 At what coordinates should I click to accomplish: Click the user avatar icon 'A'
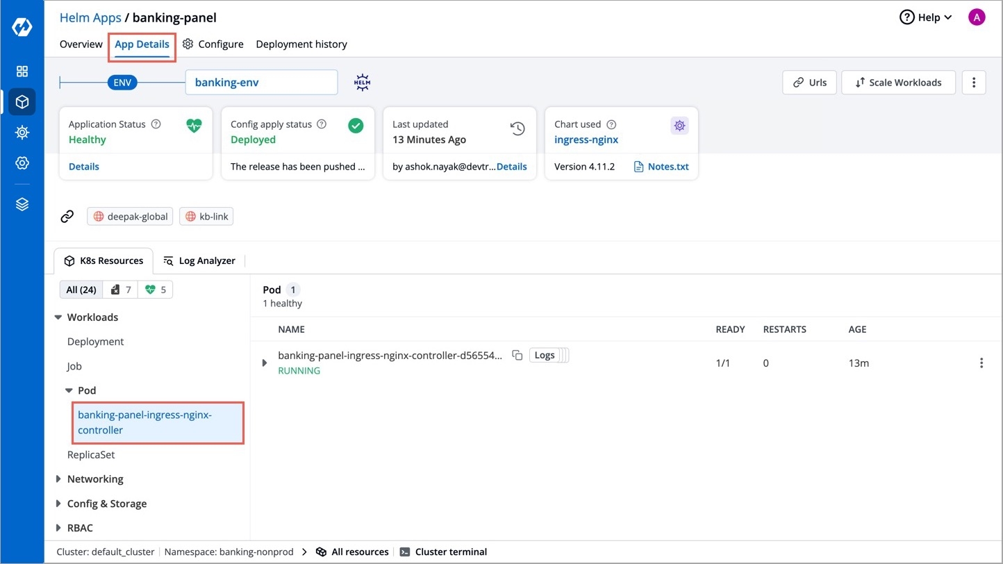pos(977,18)
